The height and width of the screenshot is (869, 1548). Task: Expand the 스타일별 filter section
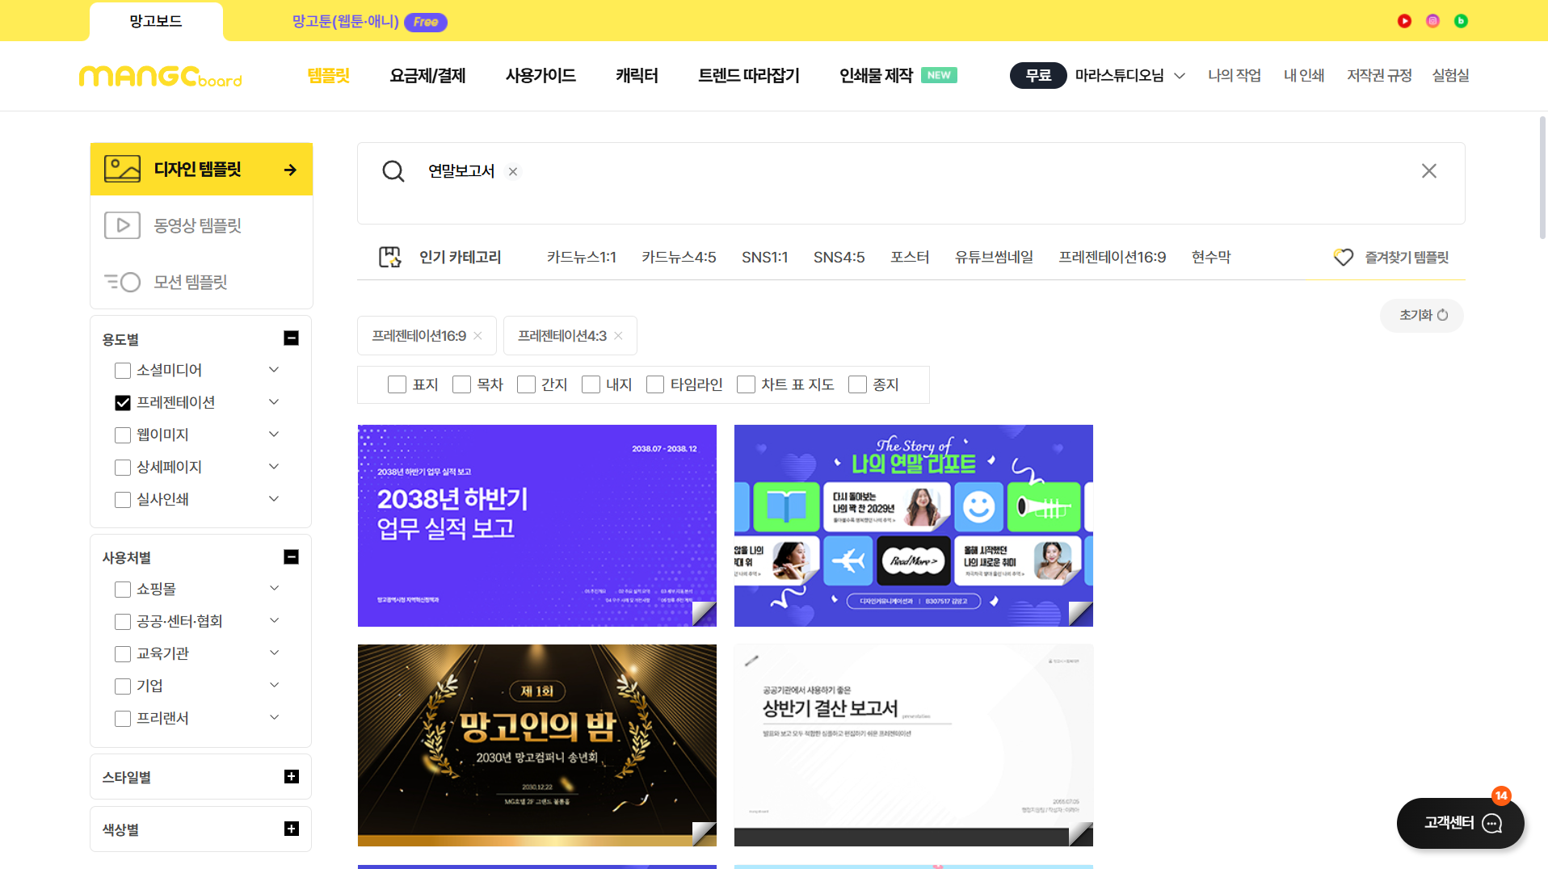pyautogui.click(x=292, y=777)
